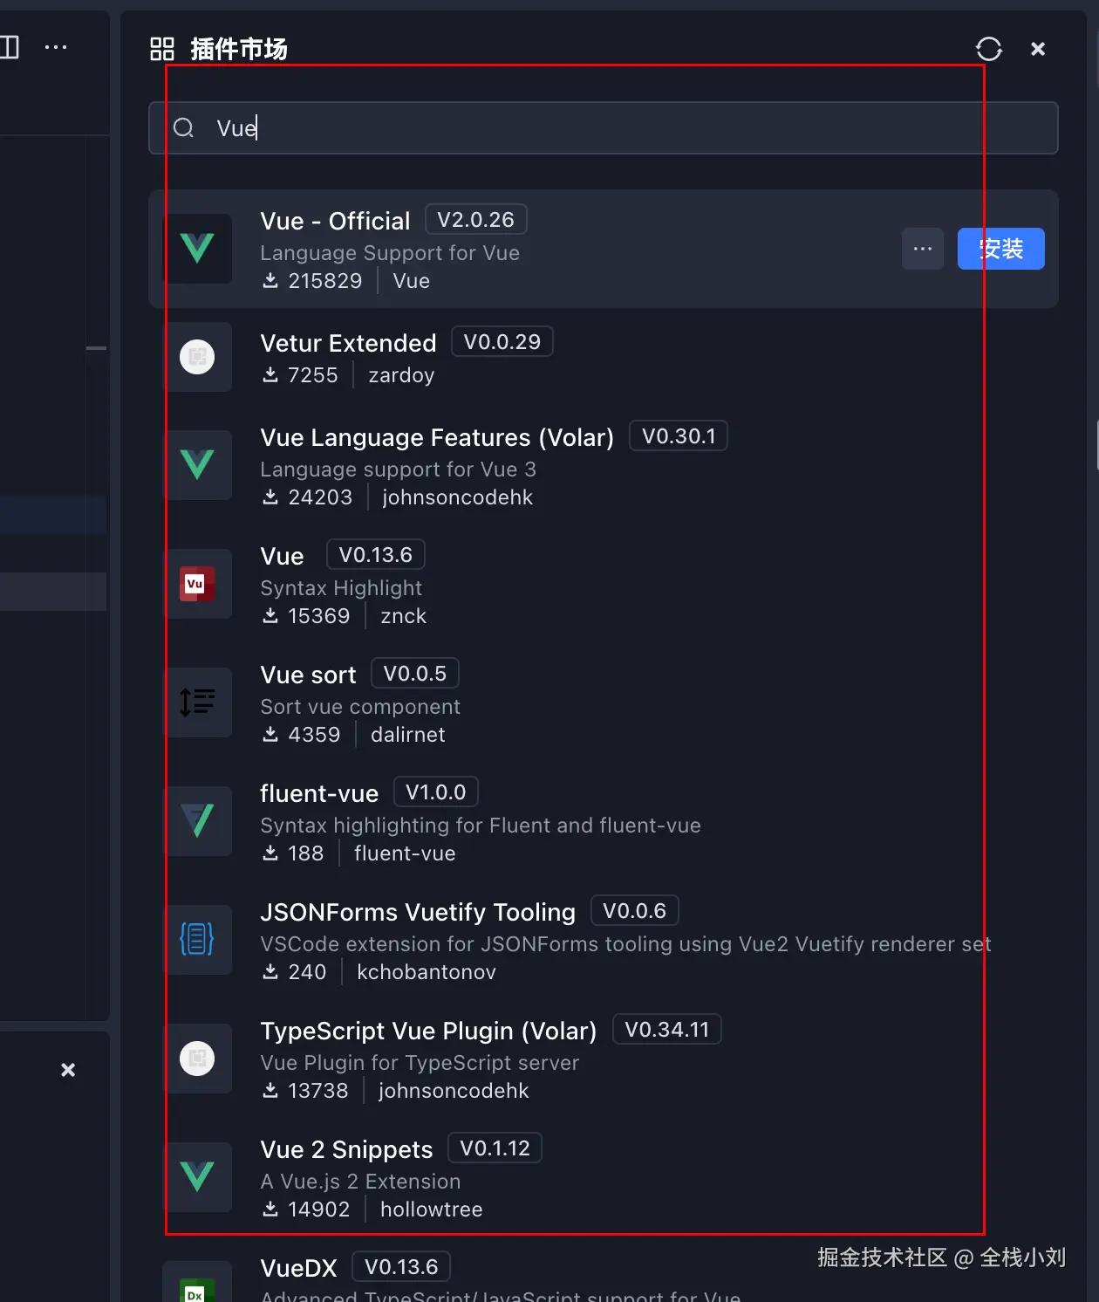Click the 'Language Support for Vue' description
The height and width of the screenshot is (1302, 1099).
(390, 253)
